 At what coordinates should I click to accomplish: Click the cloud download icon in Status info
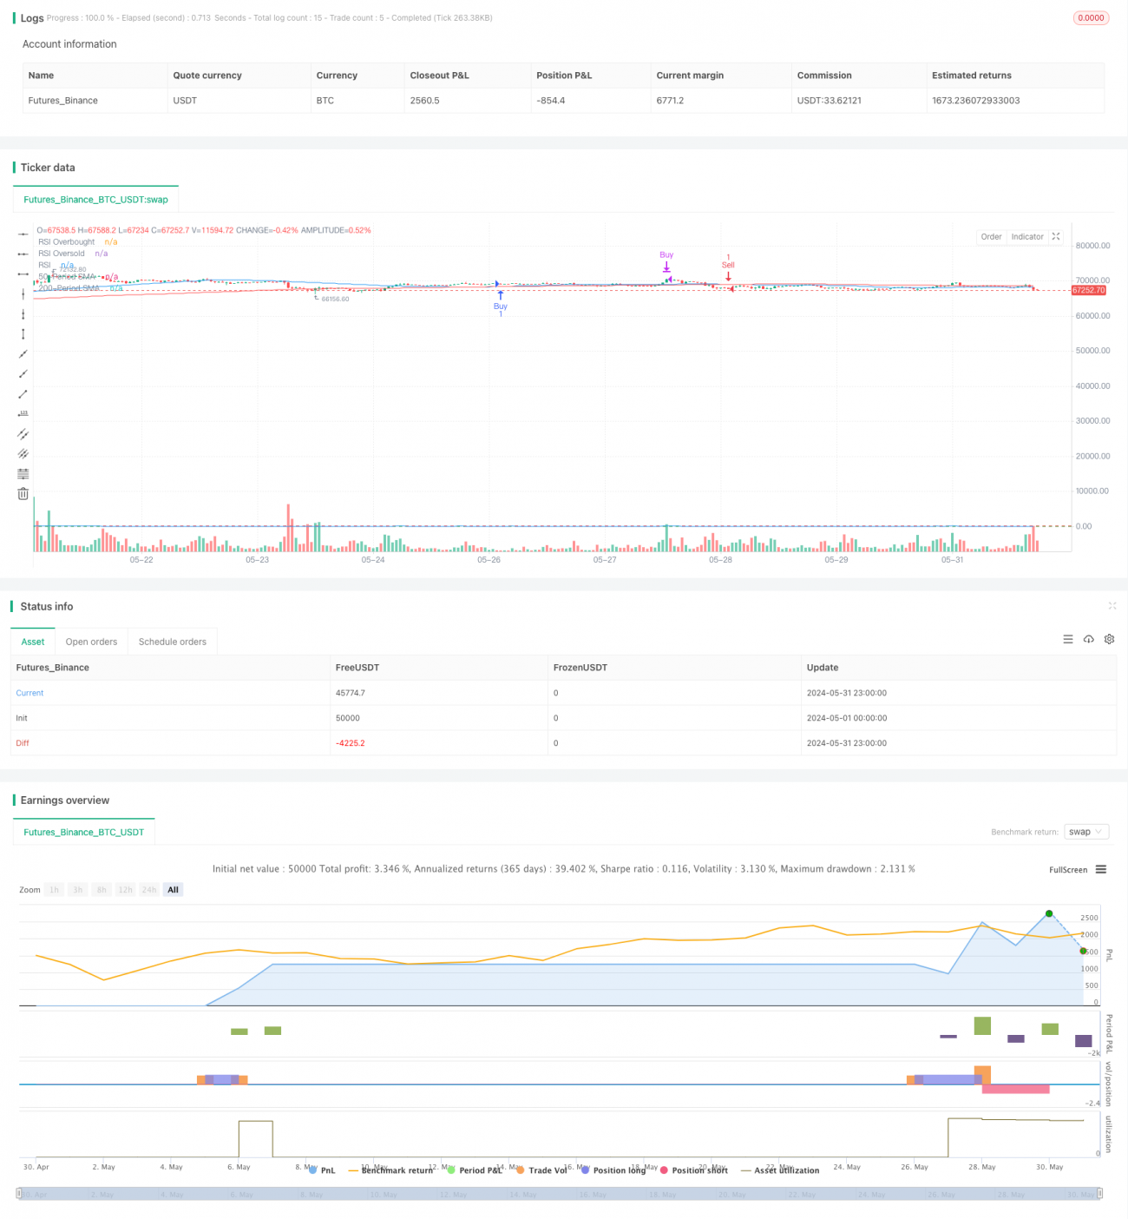(x=1089, y=639)
